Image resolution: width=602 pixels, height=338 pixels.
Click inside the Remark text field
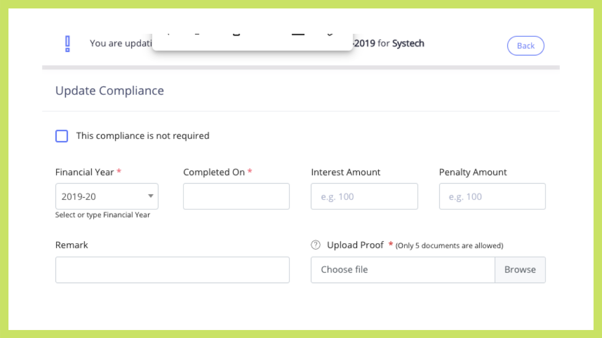coord(172,270)
